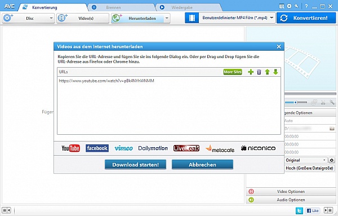This screenshot has height=216, width=338.
Task: Browse output folder with folder icon
Action: point(332,129)
